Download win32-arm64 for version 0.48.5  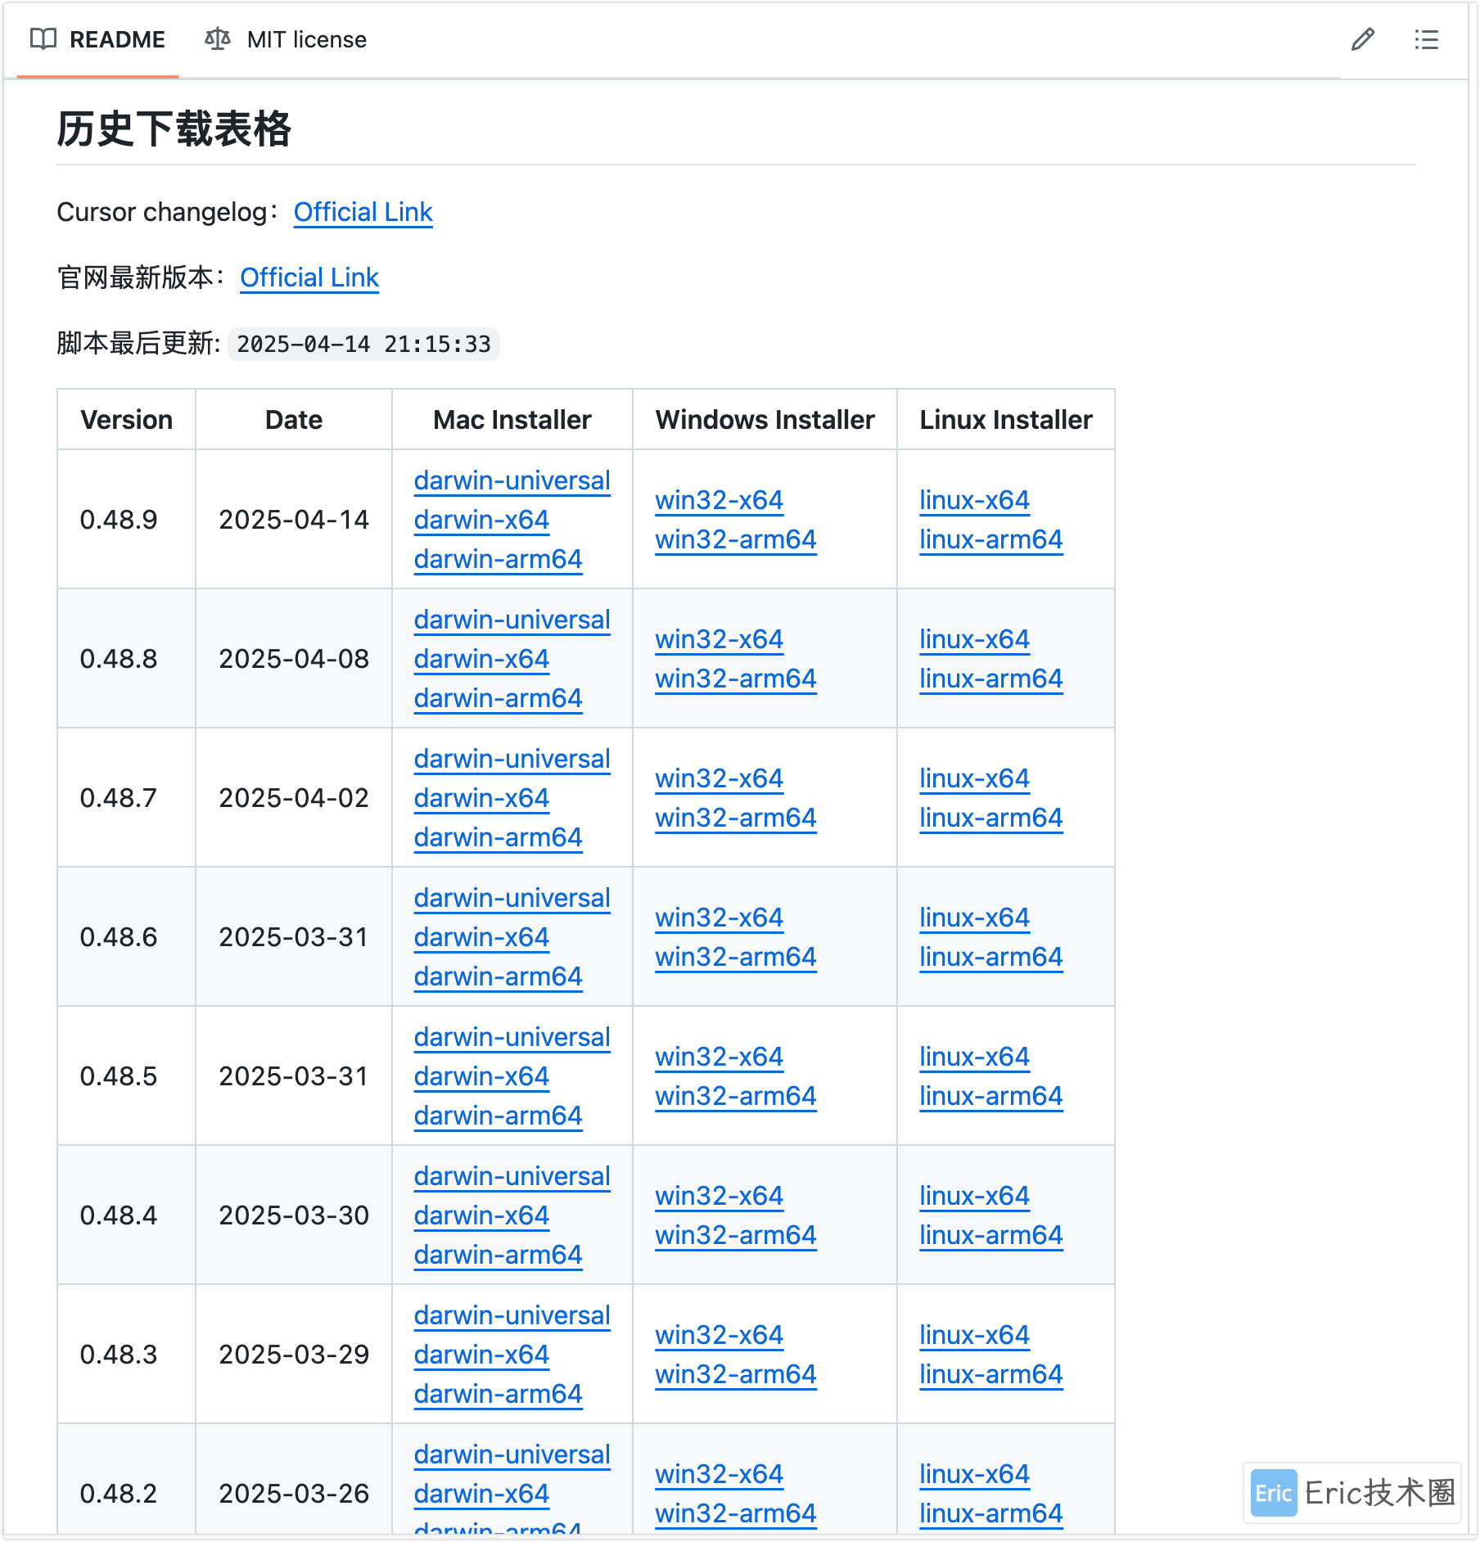(x=736, y=1096)
